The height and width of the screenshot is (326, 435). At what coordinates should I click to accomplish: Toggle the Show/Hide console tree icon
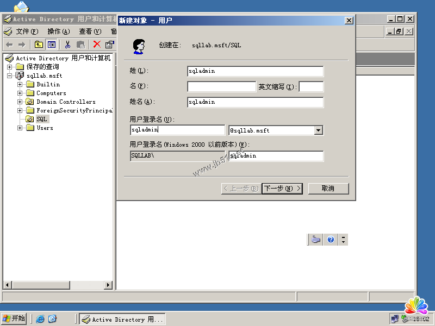pyautogui.click(x=52, y=45)
